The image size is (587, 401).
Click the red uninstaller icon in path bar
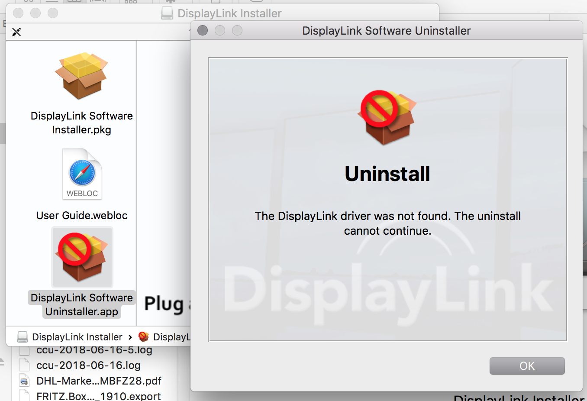(x=144, y=336)
